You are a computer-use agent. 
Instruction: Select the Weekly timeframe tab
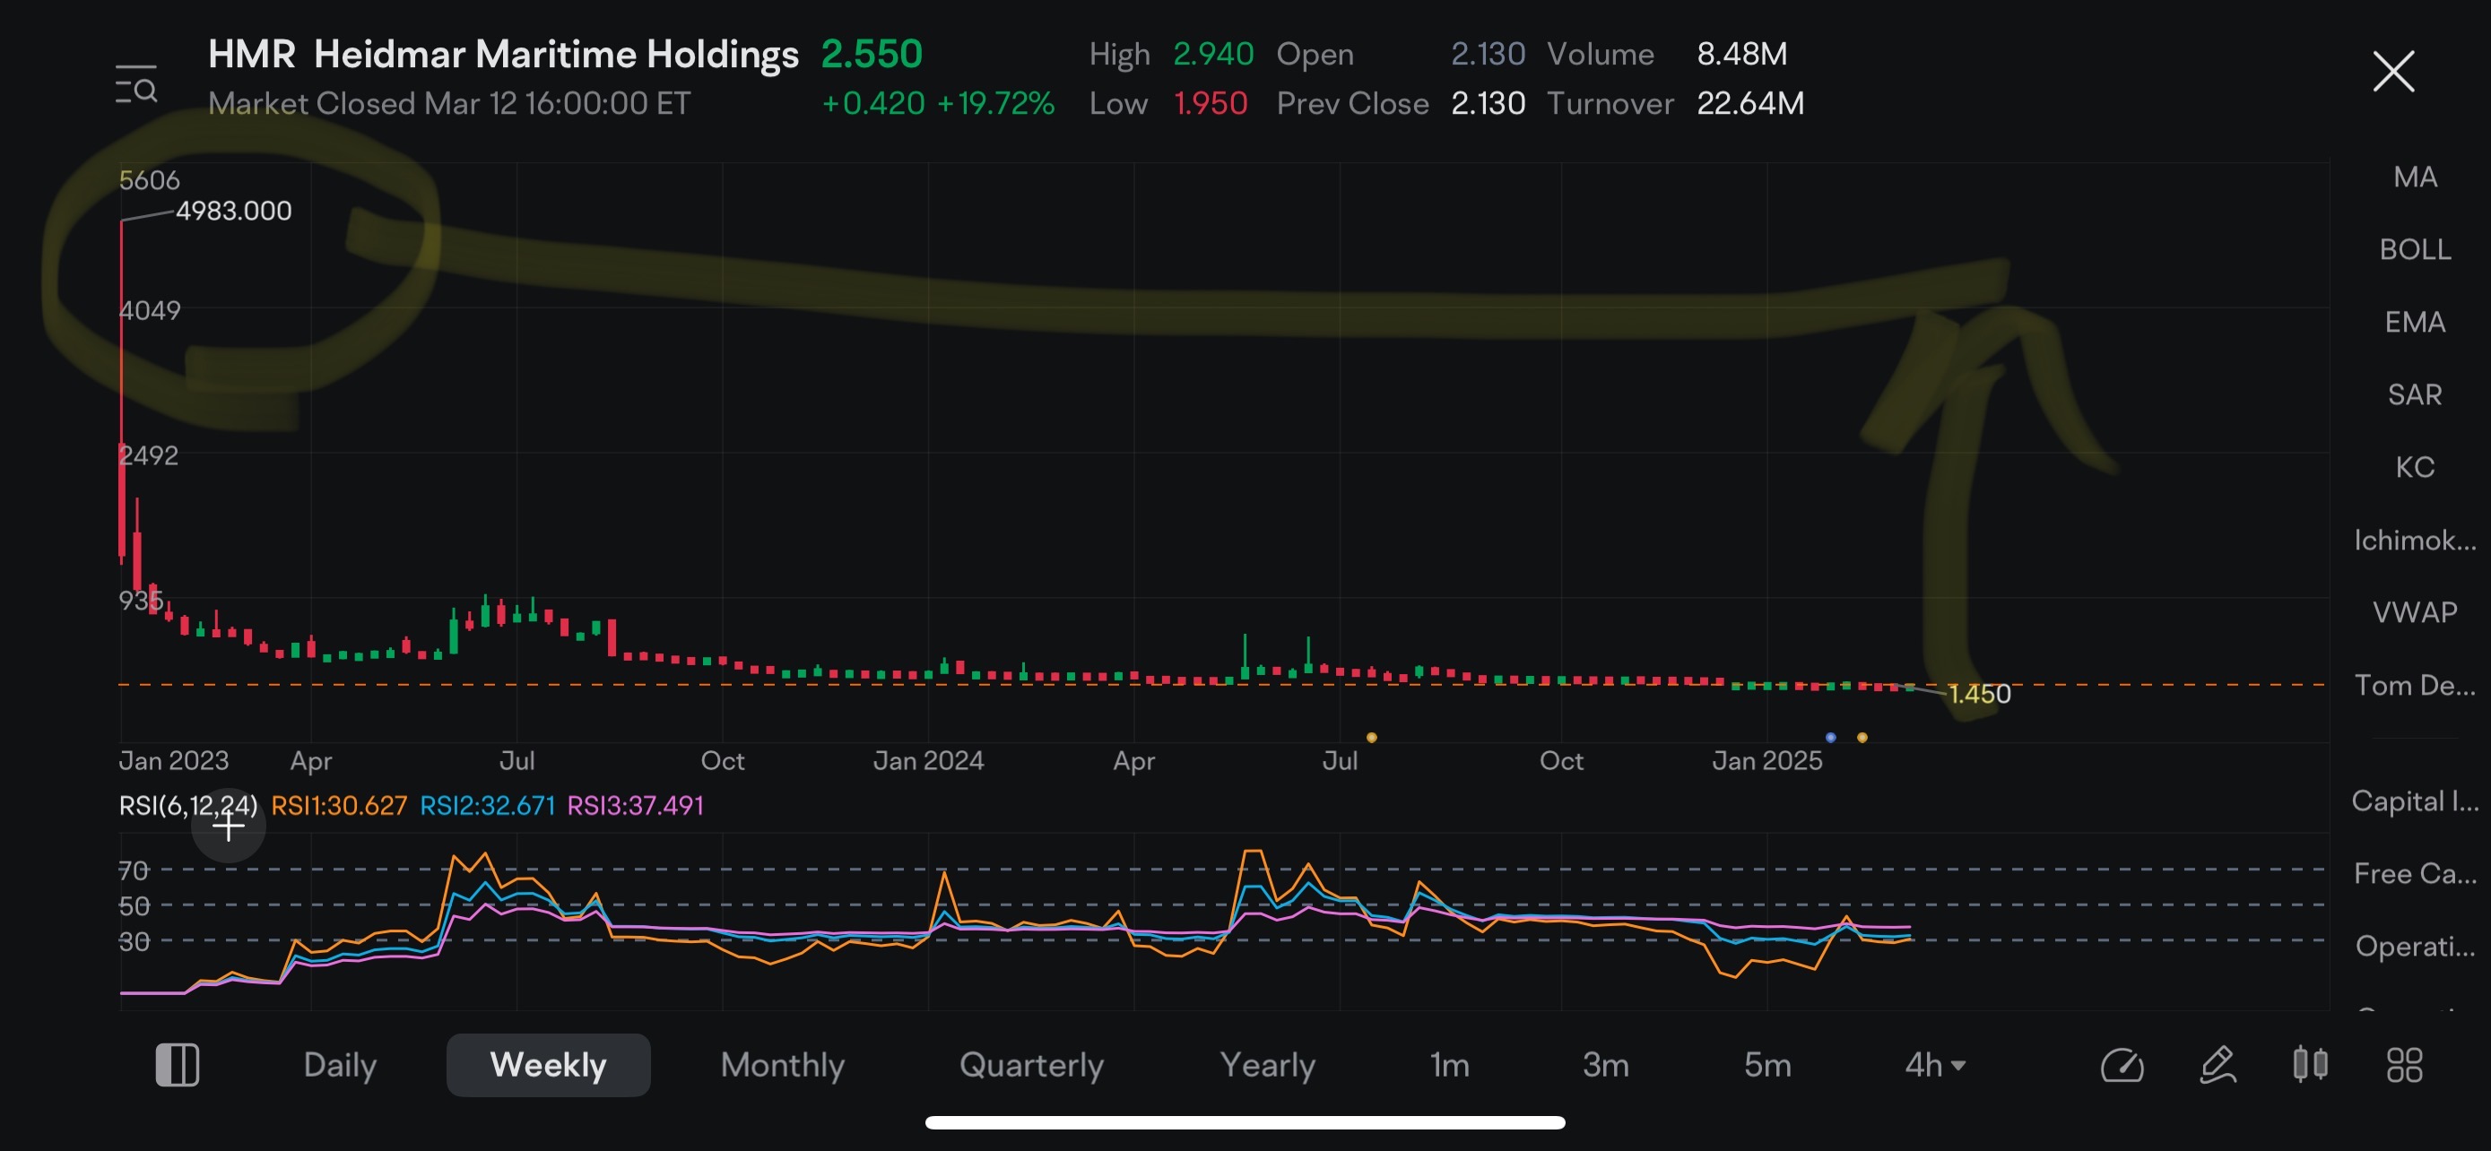pyautogui.click(x=548, y=1065)
